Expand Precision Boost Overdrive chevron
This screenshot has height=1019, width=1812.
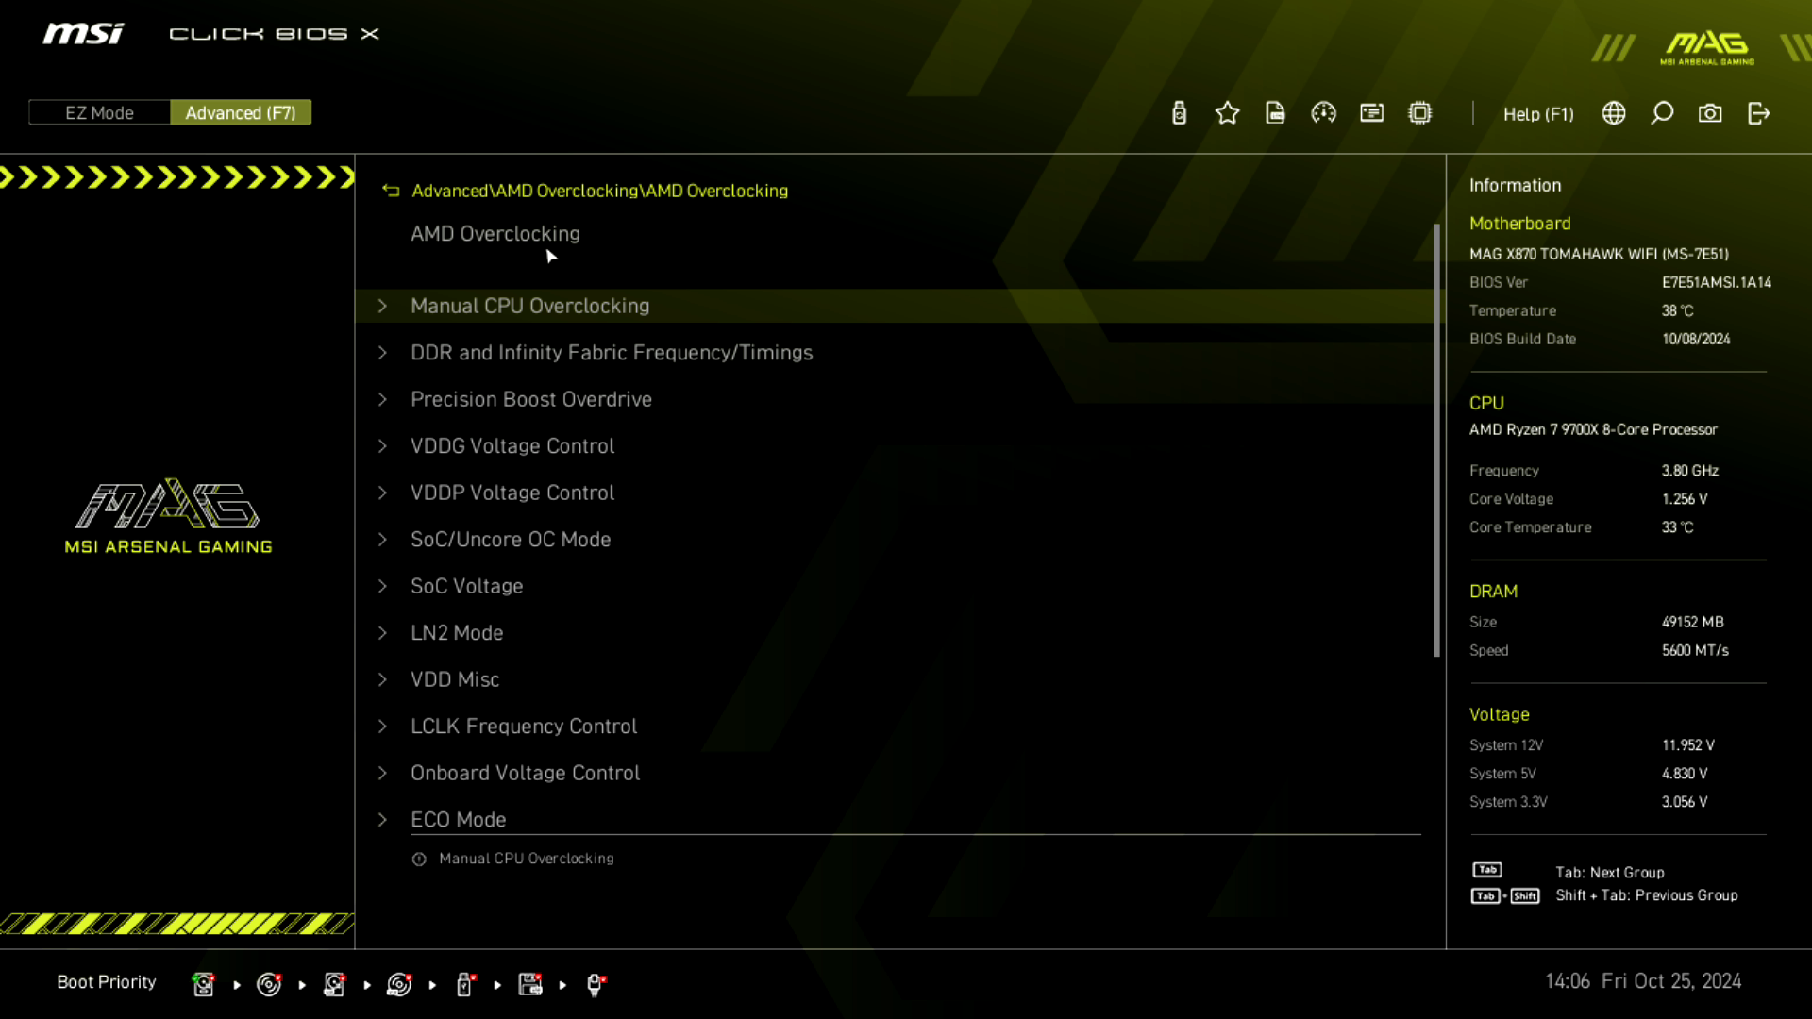tap(382, 399)
